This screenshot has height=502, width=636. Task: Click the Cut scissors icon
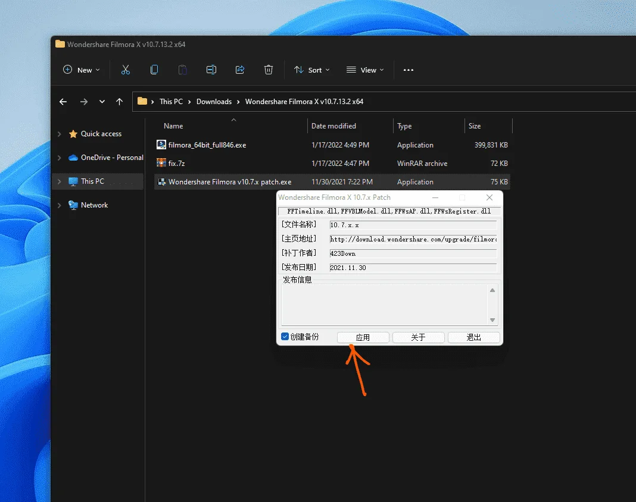click(x=126, y=70)
